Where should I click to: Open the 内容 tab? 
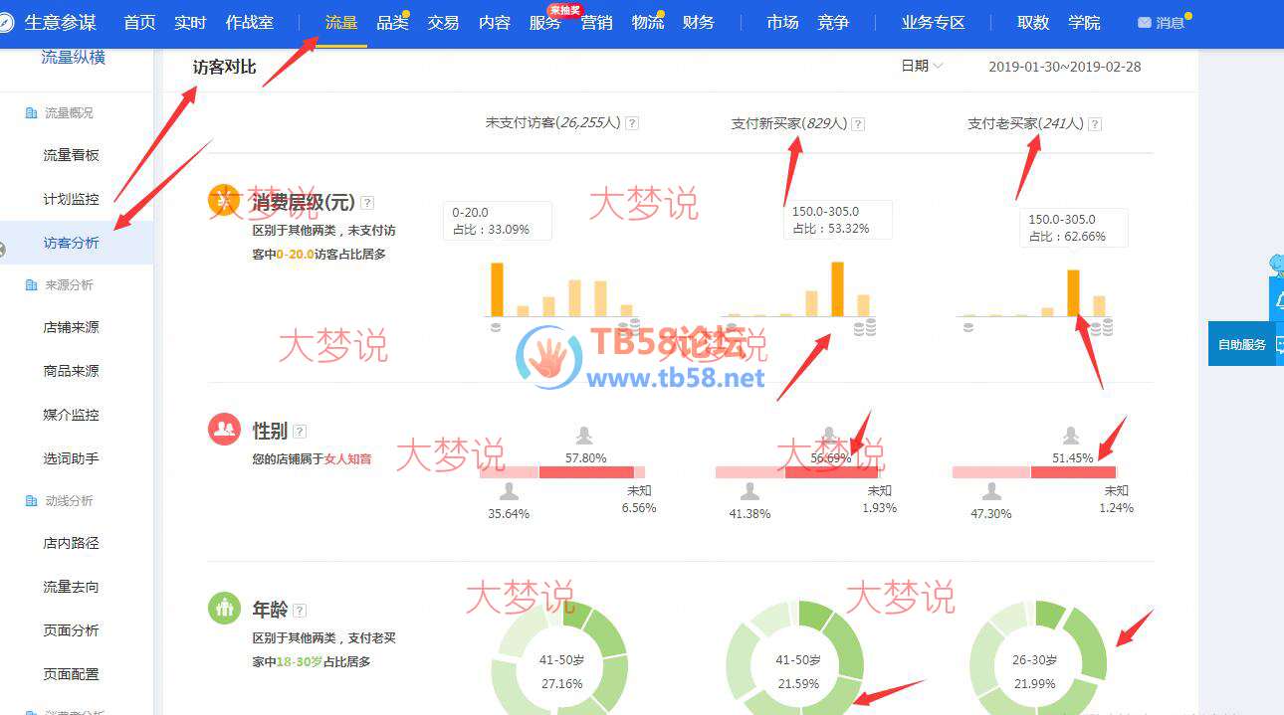click(495, 22)
